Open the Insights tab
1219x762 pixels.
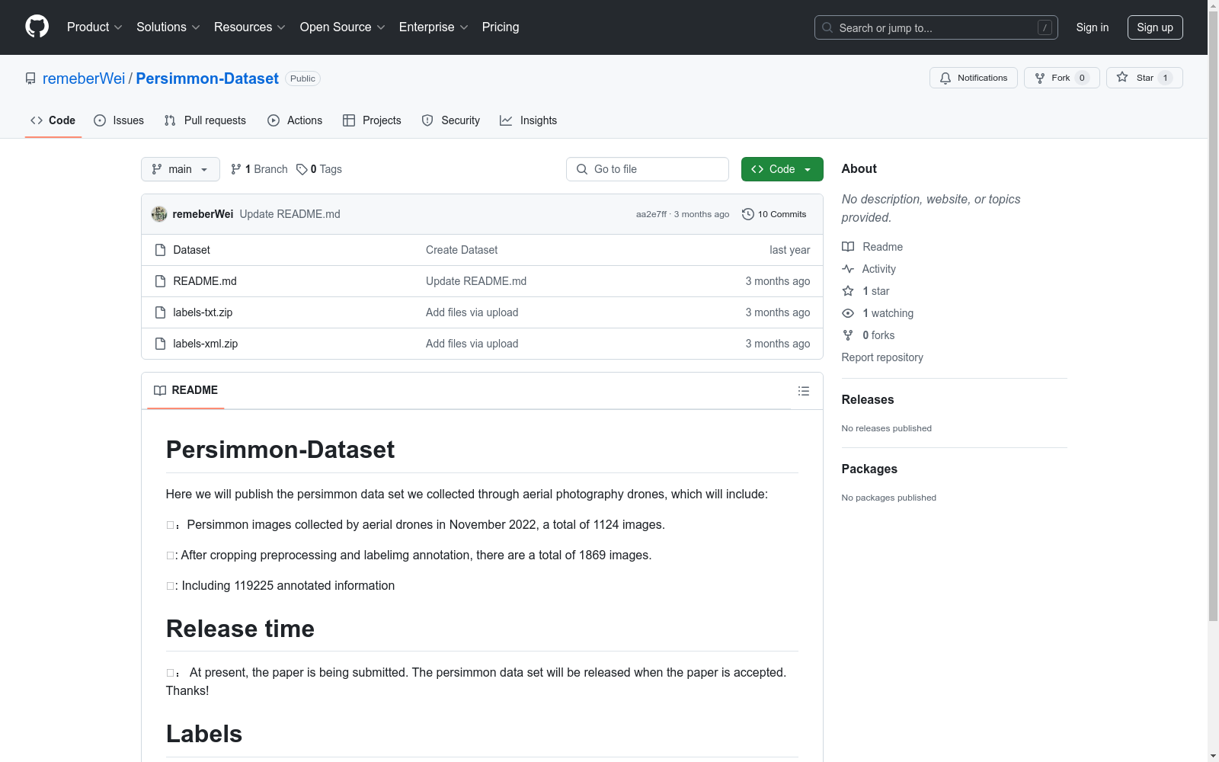click(x=528, y=120)
